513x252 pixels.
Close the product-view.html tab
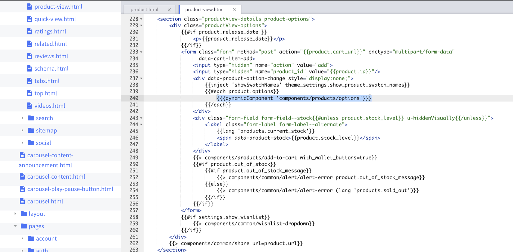[234, 10]
